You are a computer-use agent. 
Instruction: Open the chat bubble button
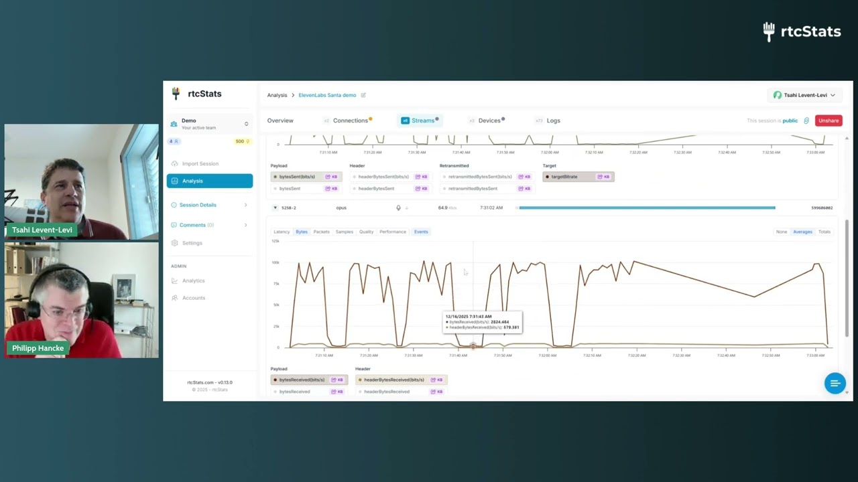(x=835, y=383)
